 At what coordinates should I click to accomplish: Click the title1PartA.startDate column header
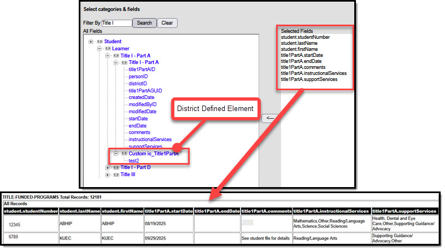click(169, 211)
